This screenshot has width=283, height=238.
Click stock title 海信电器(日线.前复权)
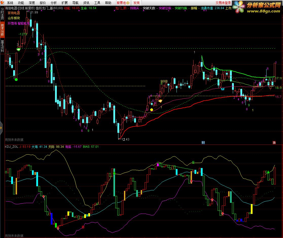[20, 8]
